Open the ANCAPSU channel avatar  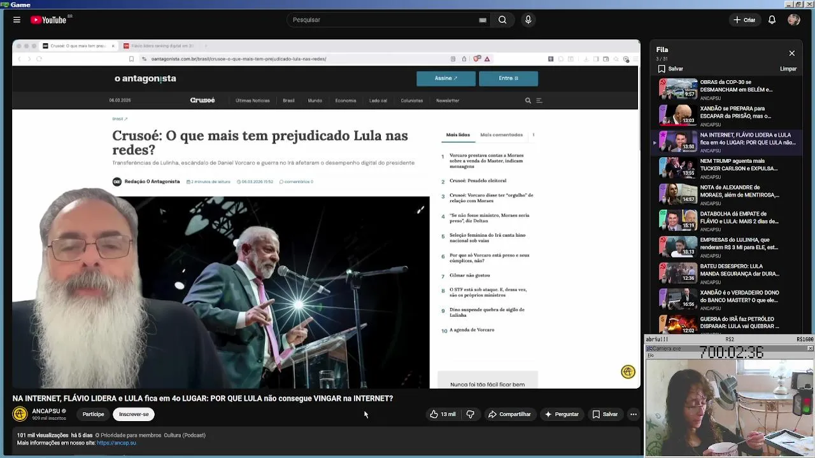click(20, 414)
